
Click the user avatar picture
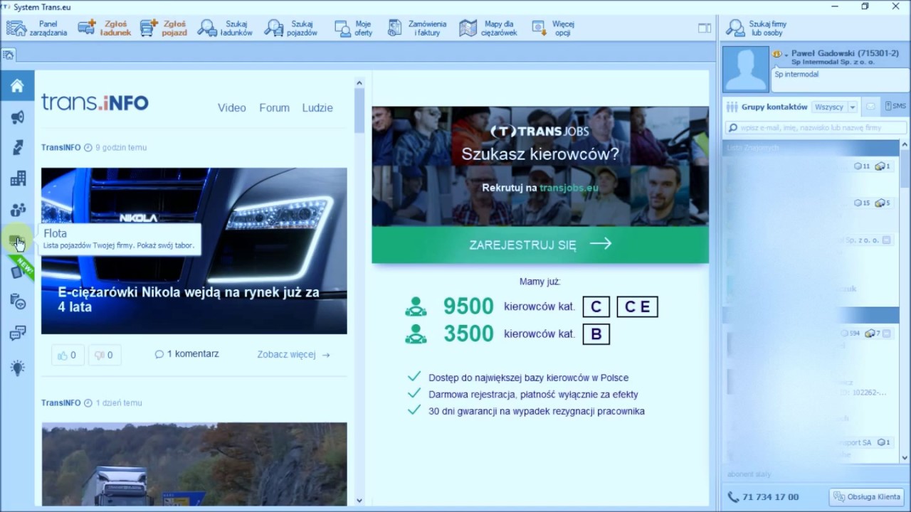[745, 70]
